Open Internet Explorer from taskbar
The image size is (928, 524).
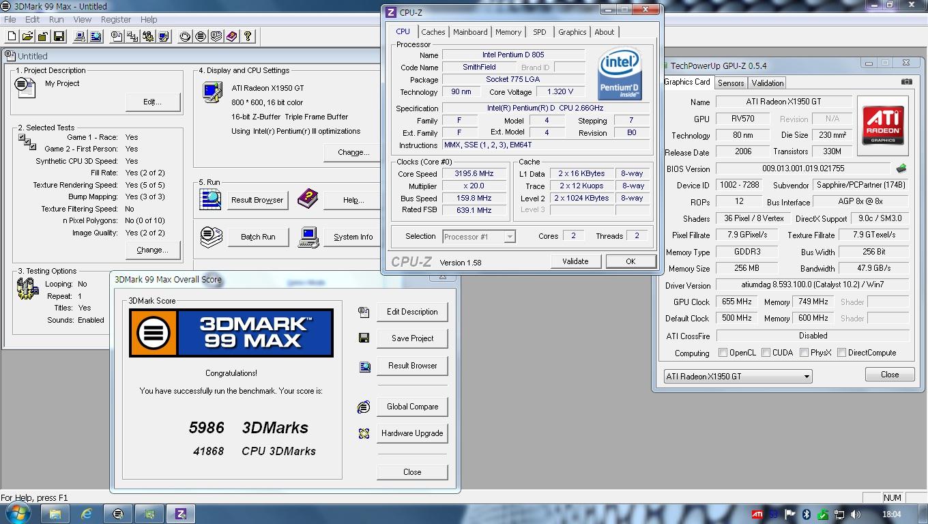pyautogui.click(x=86, y=514)
